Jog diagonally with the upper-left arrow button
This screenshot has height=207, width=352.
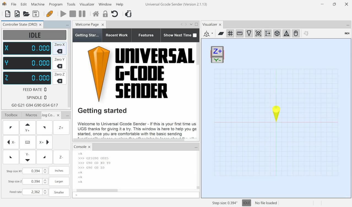click(x=11, y=128)
